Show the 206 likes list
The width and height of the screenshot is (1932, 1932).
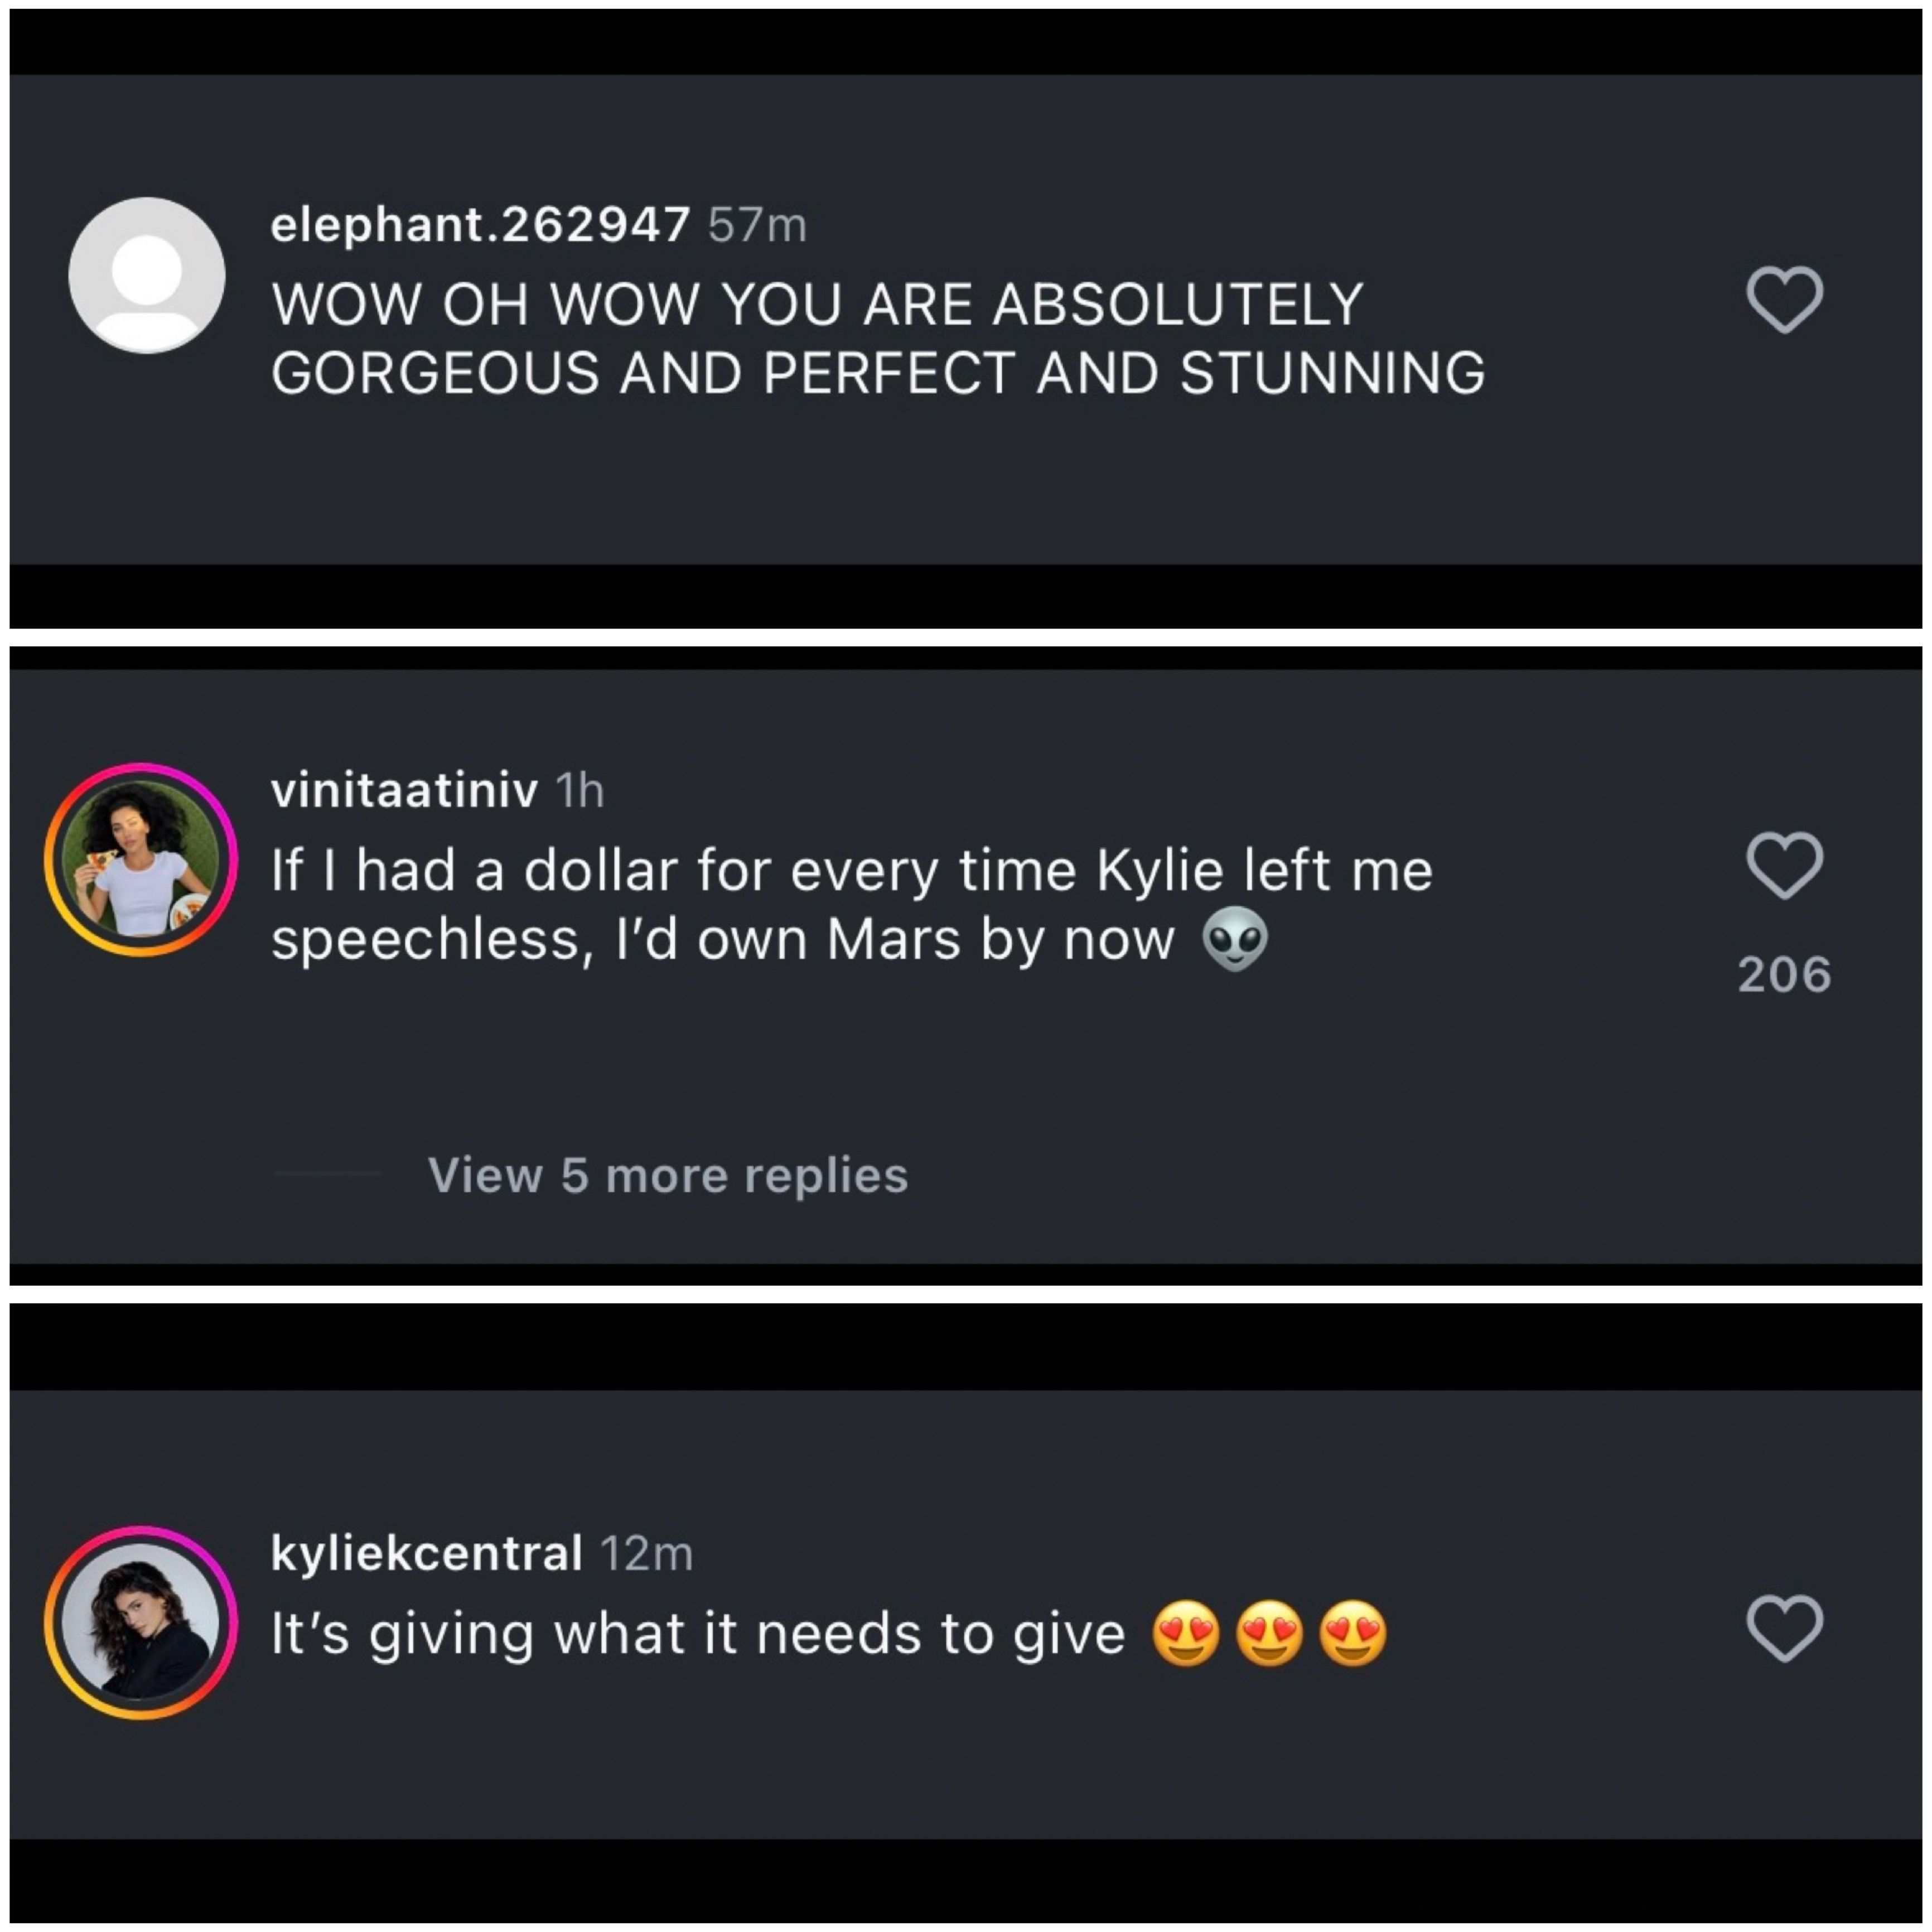click(1784, 975)
